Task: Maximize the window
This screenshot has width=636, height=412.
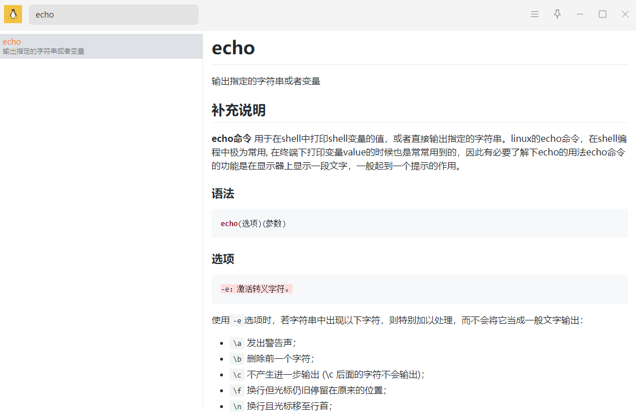Action: click(x=603, y=14)
